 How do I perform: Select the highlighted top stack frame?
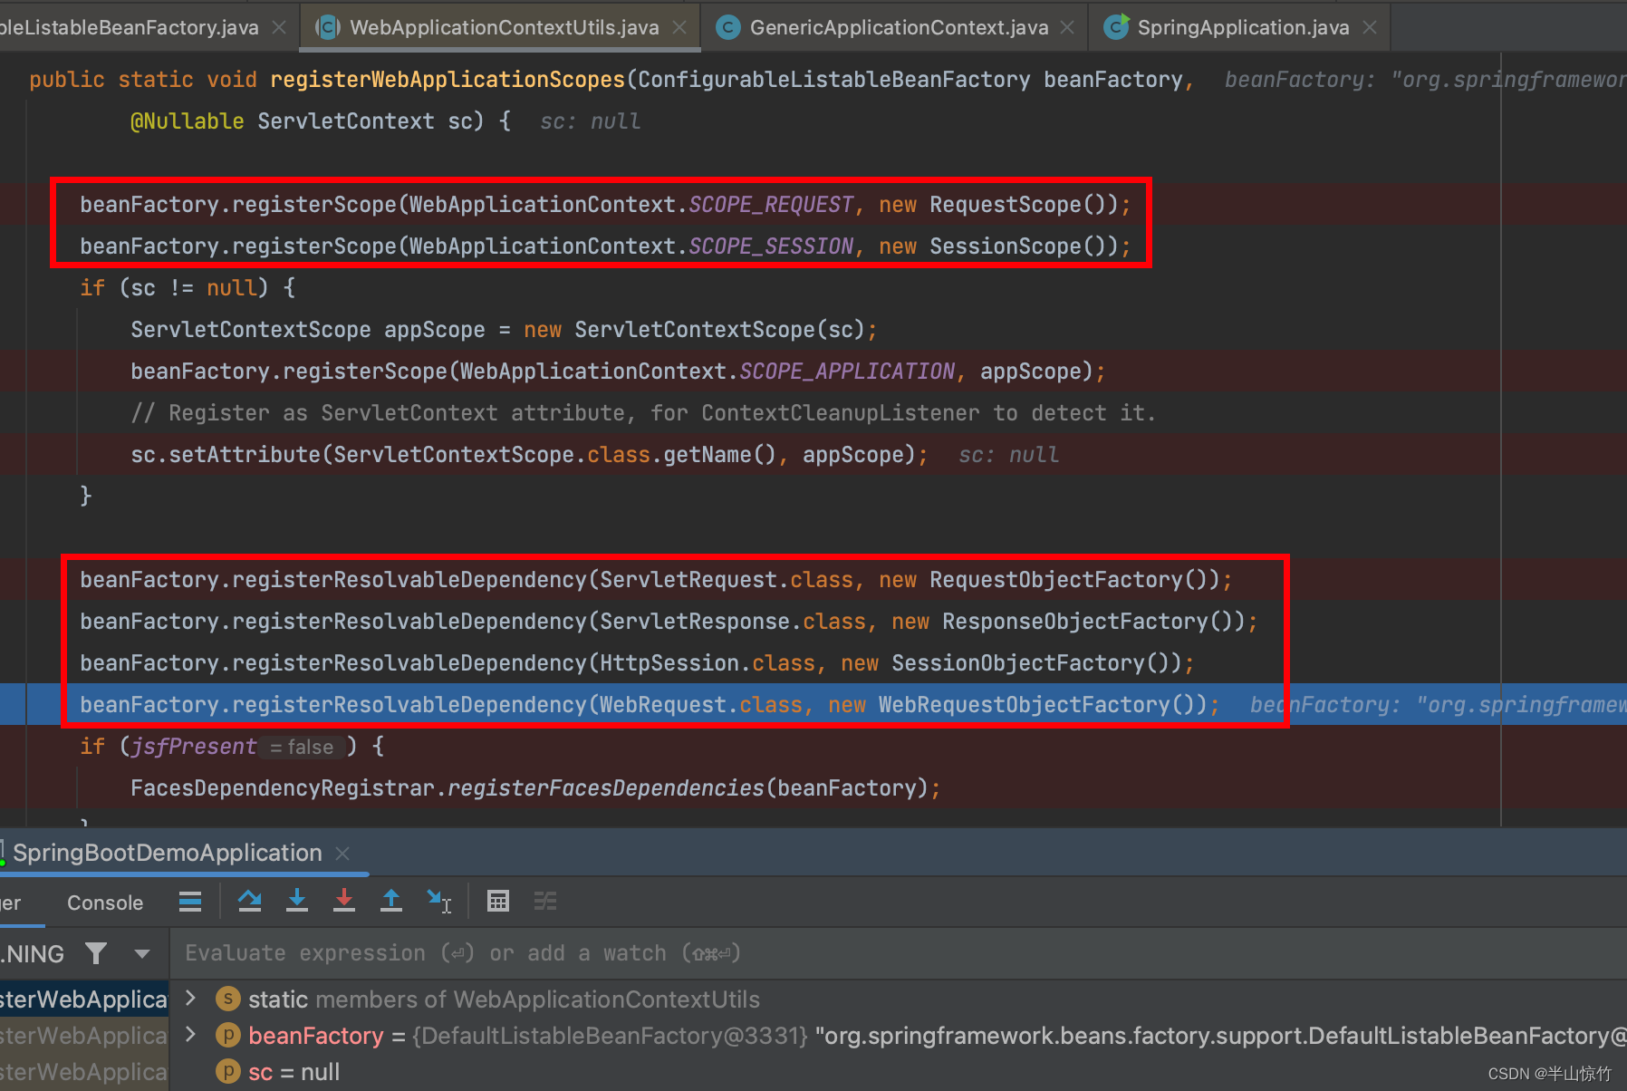click(84, 999)
